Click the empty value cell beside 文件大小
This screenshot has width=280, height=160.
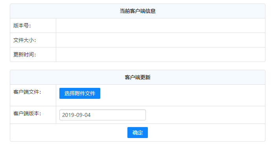pos(160,40)
